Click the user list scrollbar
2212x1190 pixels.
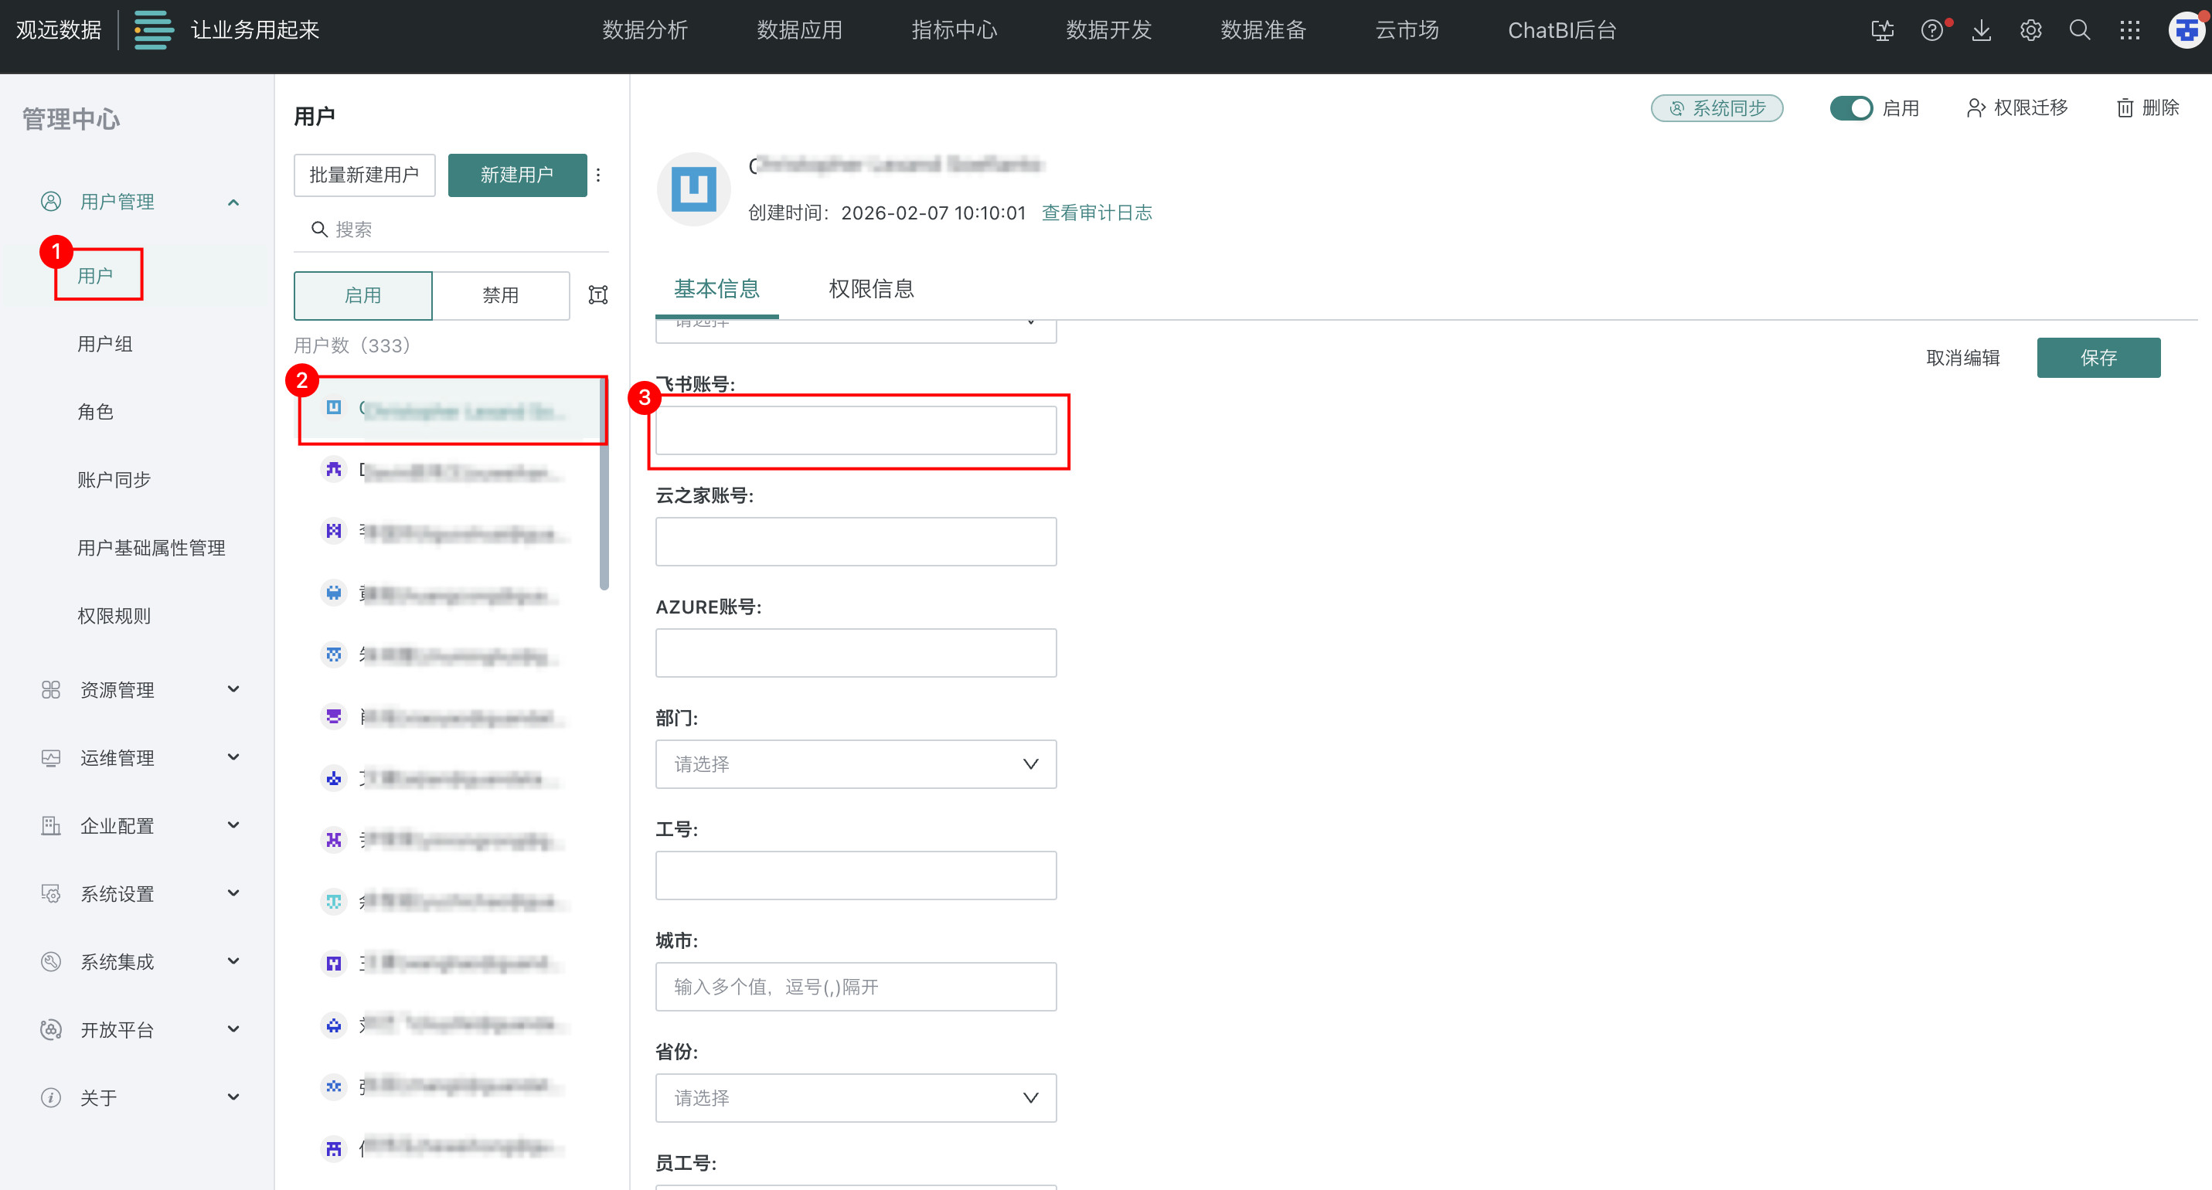604,515
